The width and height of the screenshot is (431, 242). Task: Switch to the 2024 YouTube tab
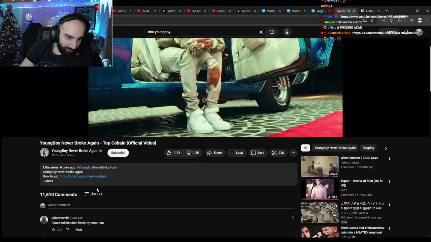(x=122, y=11)
